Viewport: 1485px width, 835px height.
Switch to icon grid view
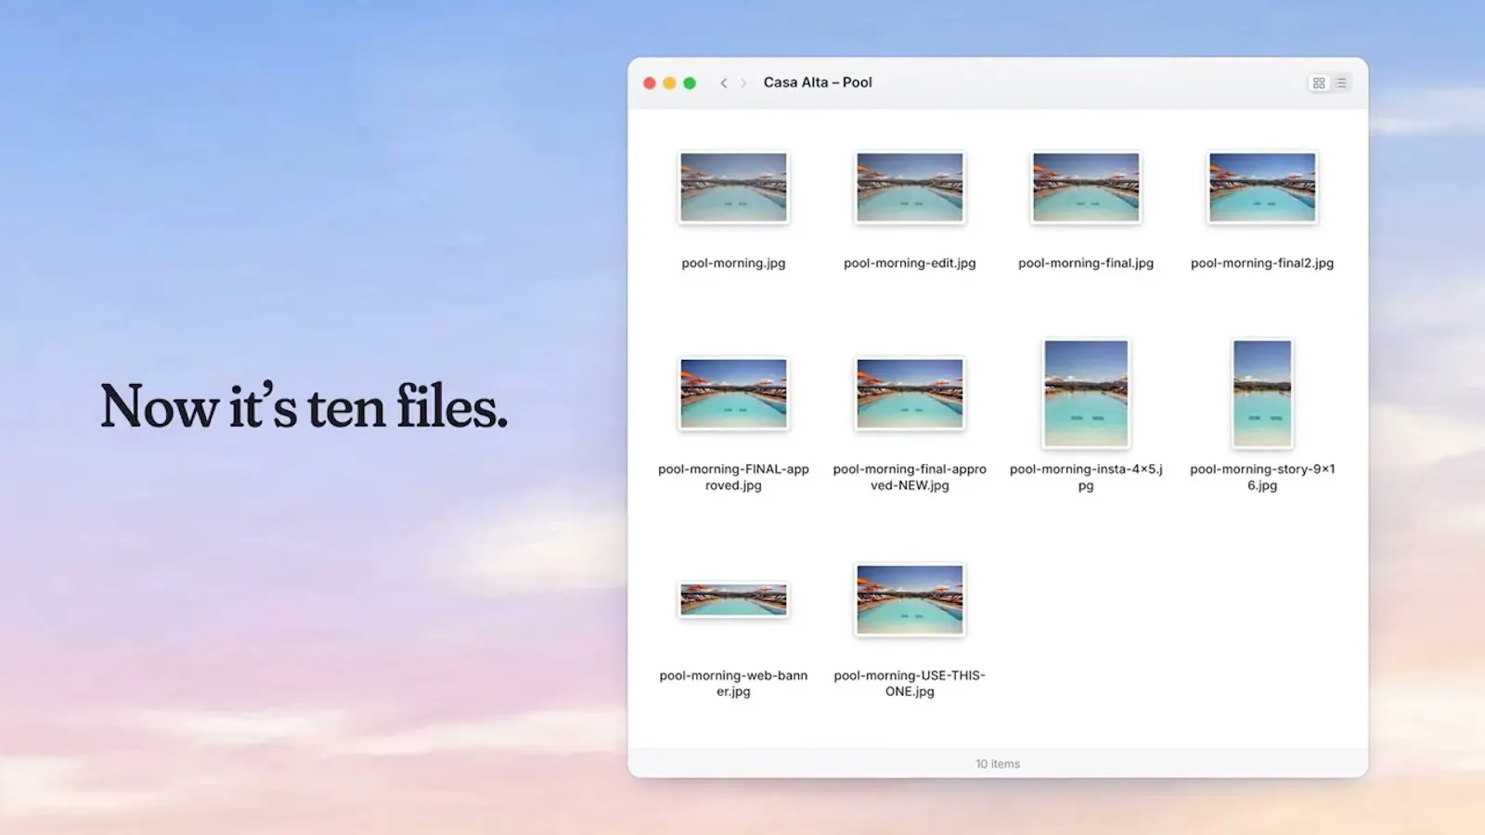tap(1319, 83)
